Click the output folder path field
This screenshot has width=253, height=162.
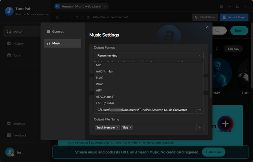click(x=145, y=110)
